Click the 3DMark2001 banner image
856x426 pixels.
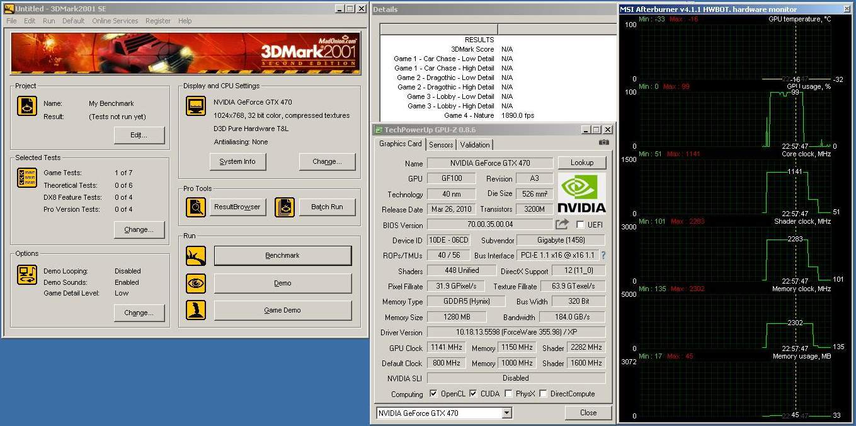coord(186,54)
